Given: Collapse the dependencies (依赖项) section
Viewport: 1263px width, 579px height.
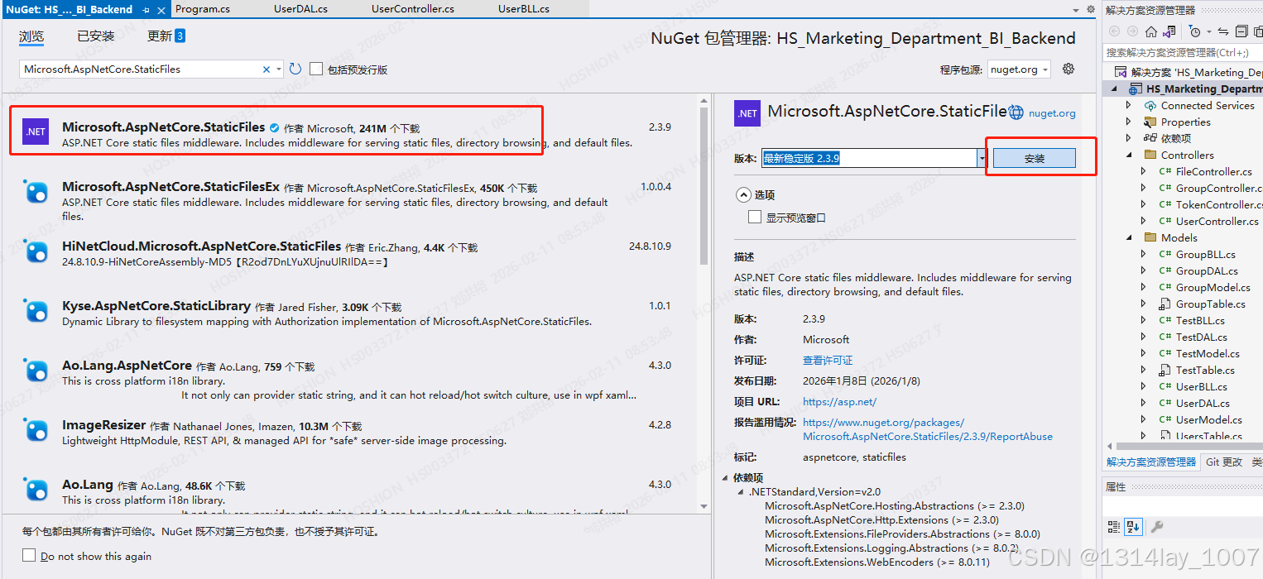Looking at the screenshot, I should point(725,478).
